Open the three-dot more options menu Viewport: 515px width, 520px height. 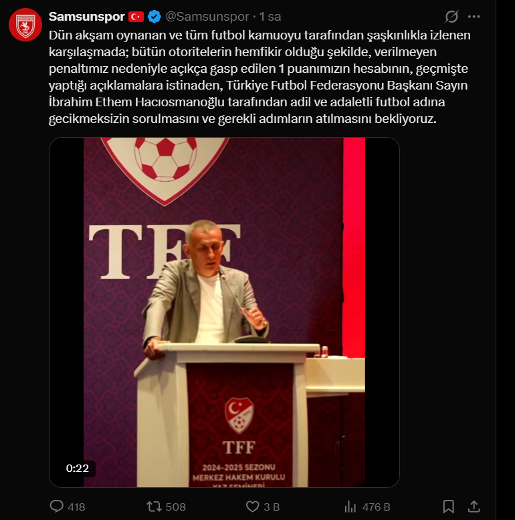pyautogui.click(x=474, y=17)
